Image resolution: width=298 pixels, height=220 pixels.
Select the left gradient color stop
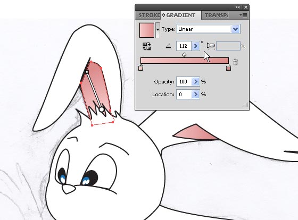140,67
